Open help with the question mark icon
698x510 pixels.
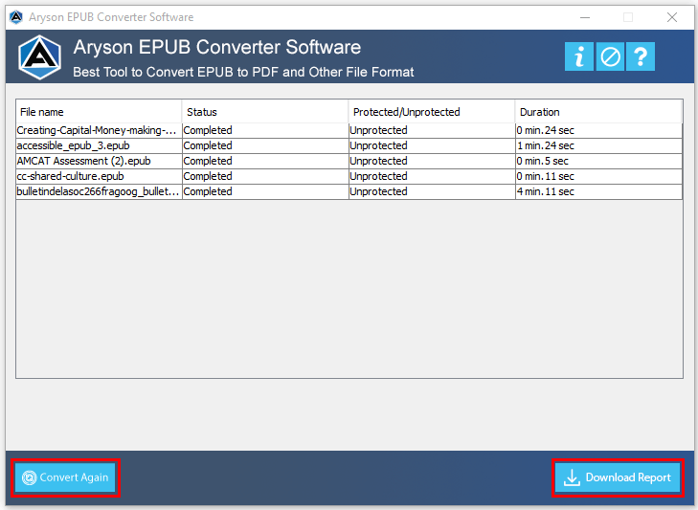click(641, 56)
